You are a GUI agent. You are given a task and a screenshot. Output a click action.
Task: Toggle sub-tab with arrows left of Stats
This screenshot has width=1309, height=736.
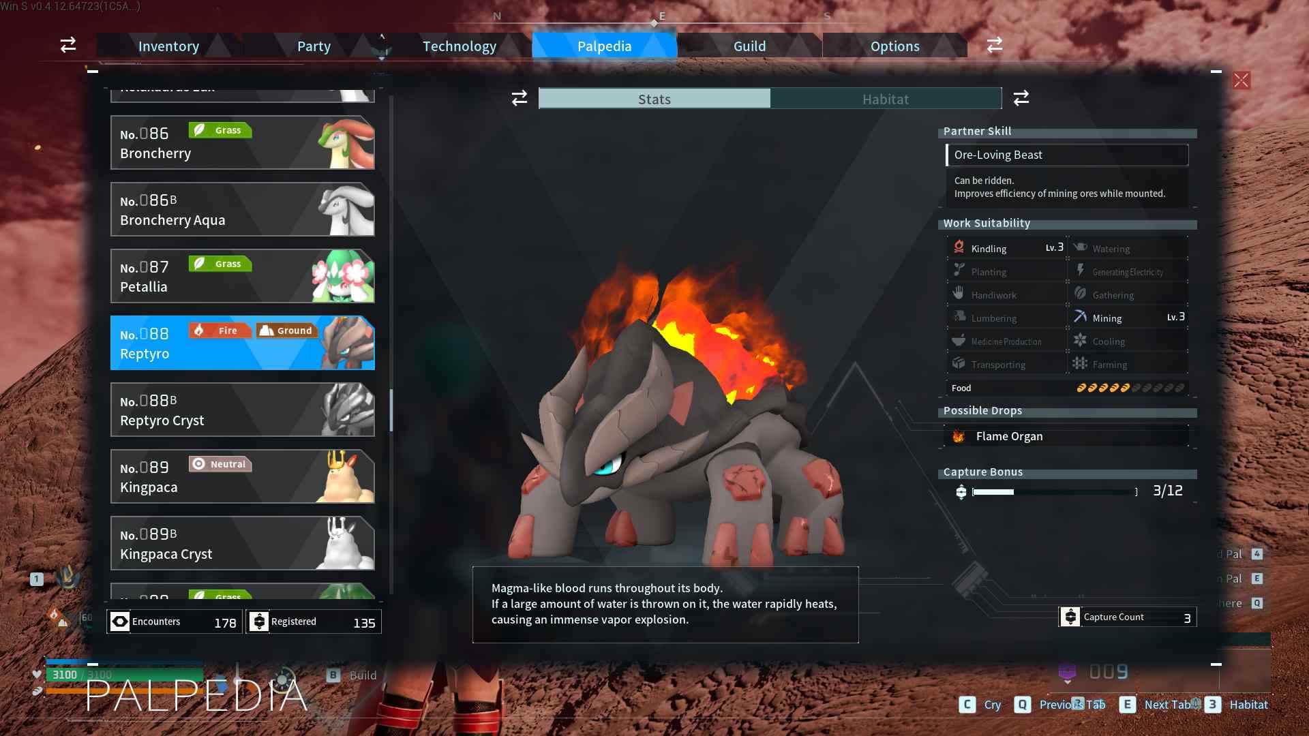pyautogui.click(x=520, y=98)
